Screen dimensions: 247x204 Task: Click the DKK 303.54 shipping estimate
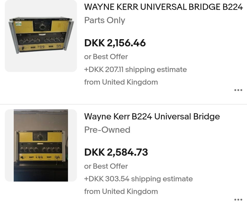tap(138, 179)
